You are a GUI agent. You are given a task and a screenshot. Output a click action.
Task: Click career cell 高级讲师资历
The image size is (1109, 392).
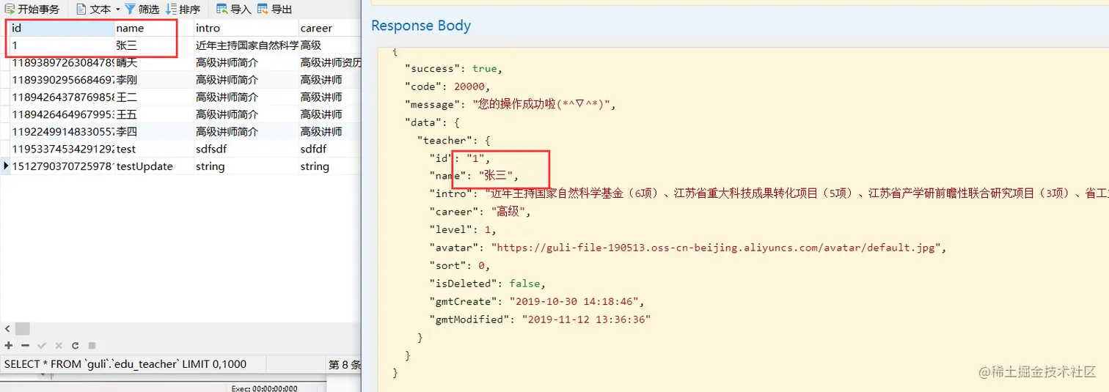click(329, 62)
